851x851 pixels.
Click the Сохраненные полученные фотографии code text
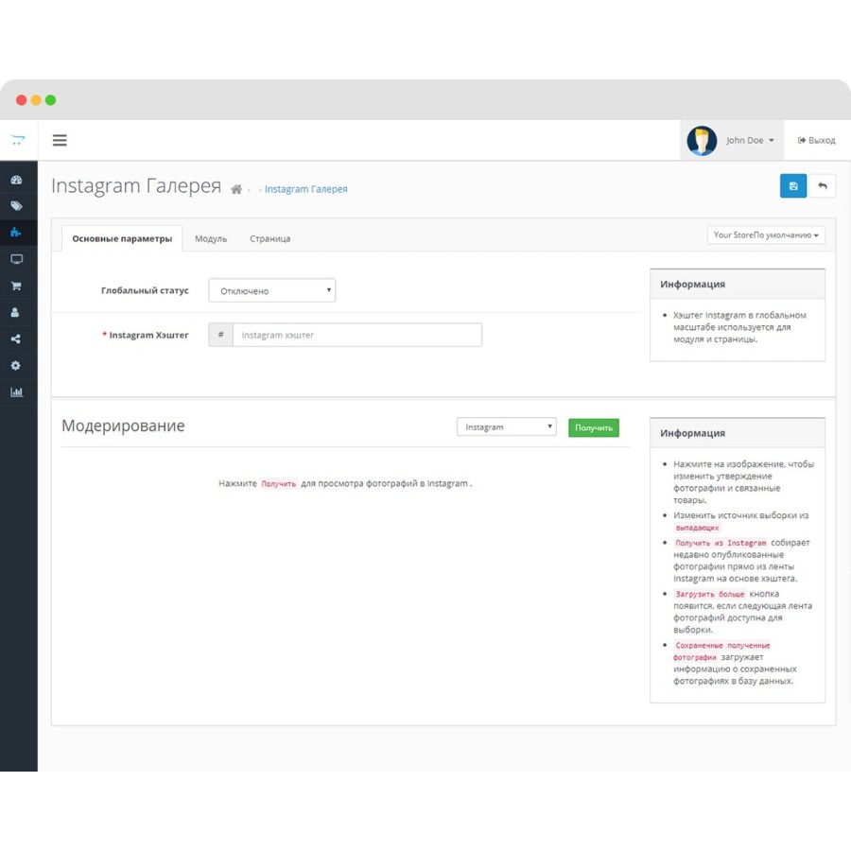click(721, 651)
